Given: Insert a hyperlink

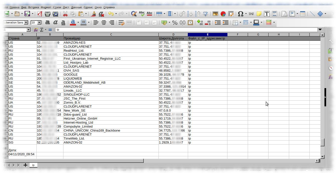Looking at the screenshot, I should click(251, 14).
